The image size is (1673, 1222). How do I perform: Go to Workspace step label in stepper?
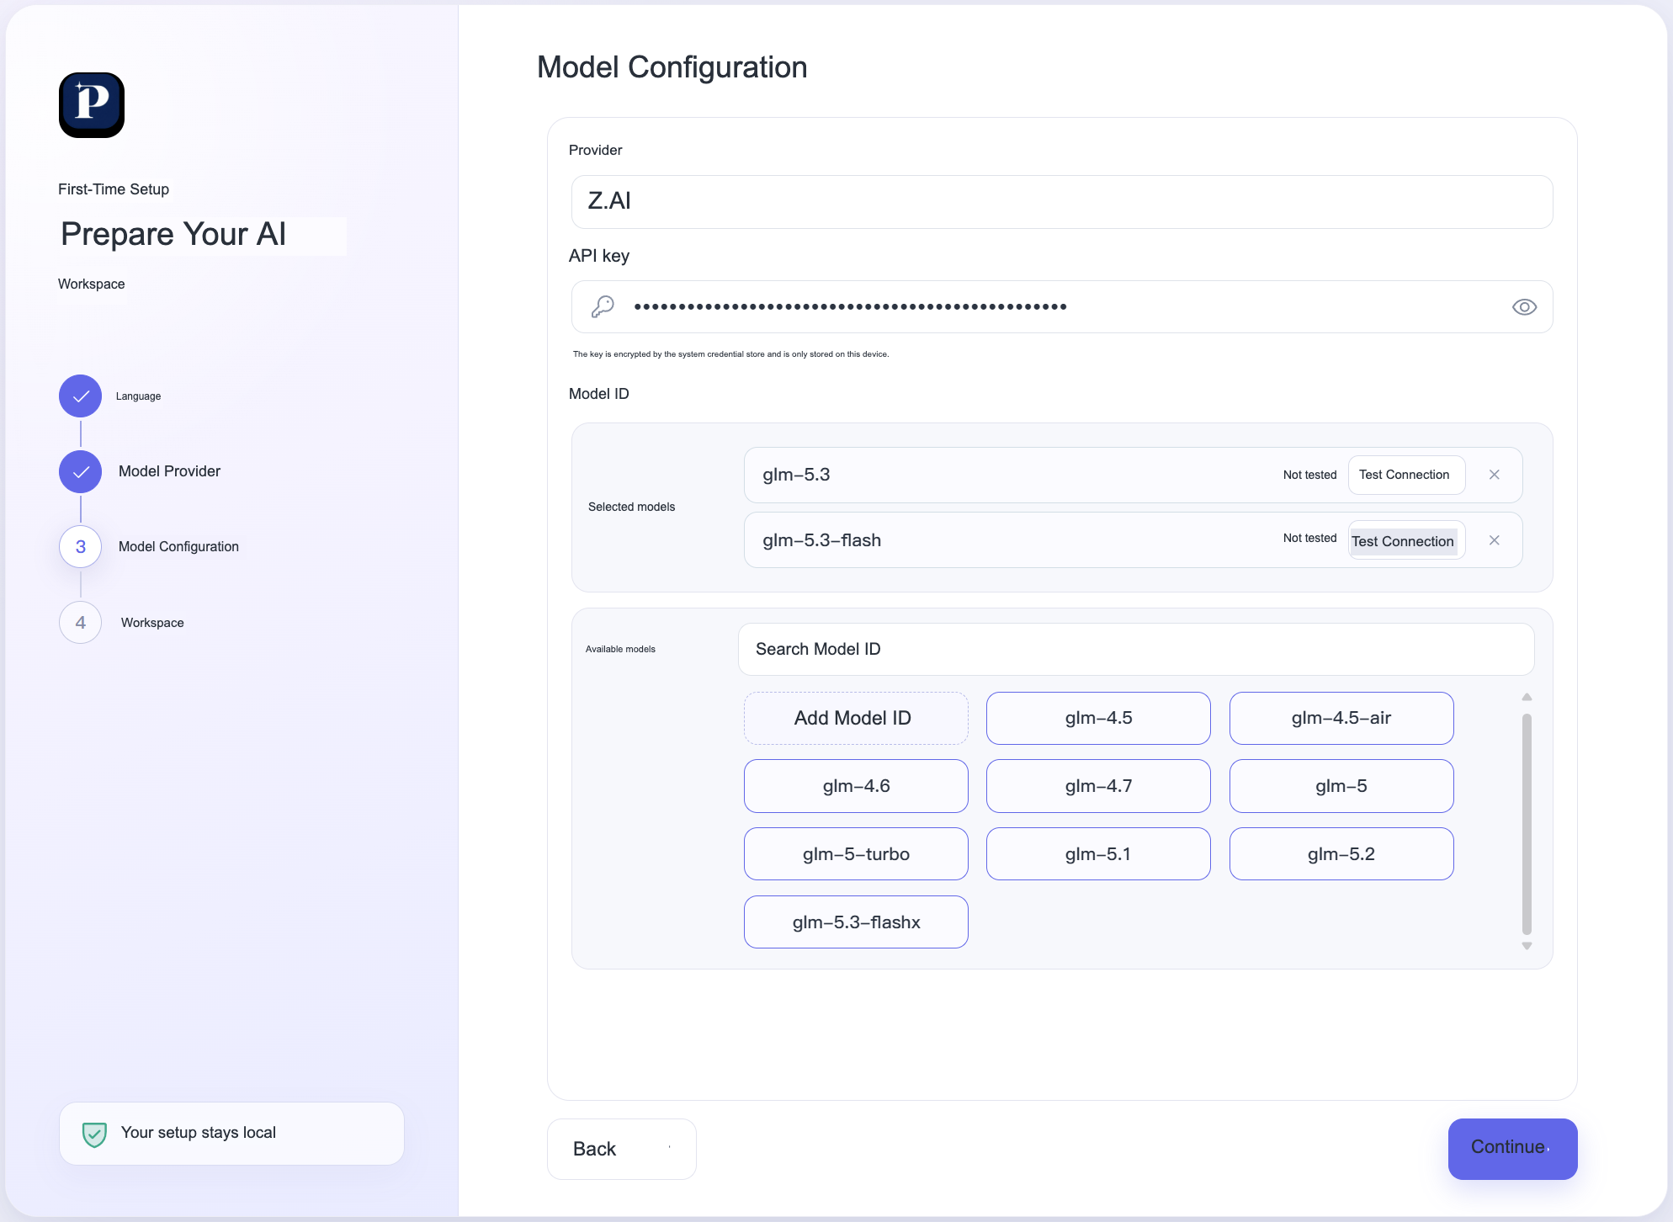point(152,623)
